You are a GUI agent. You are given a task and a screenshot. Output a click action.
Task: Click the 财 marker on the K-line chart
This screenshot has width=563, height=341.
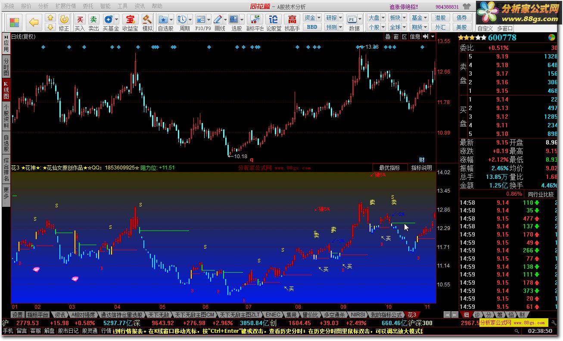[x=422, y=160]
